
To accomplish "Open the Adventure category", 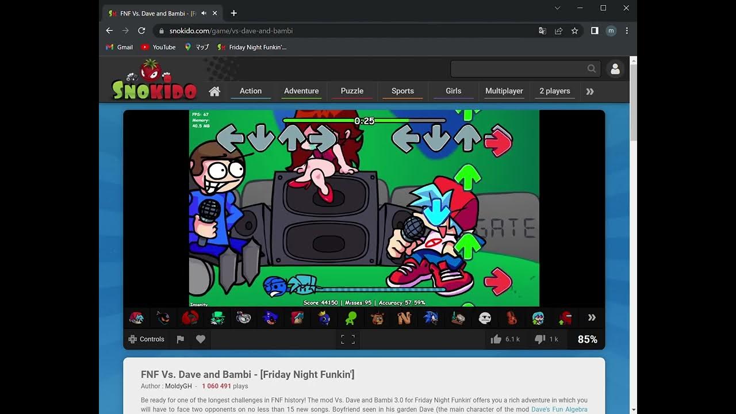I will coord(301,91).
